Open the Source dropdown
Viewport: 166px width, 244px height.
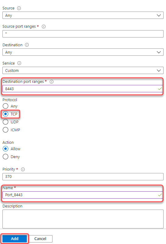tap(83, 15)
